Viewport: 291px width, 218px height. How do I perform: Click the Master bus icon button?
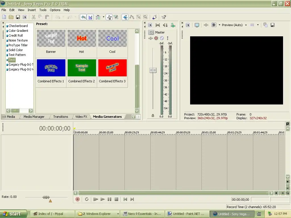pyautogui.click(x=151, y=32)
